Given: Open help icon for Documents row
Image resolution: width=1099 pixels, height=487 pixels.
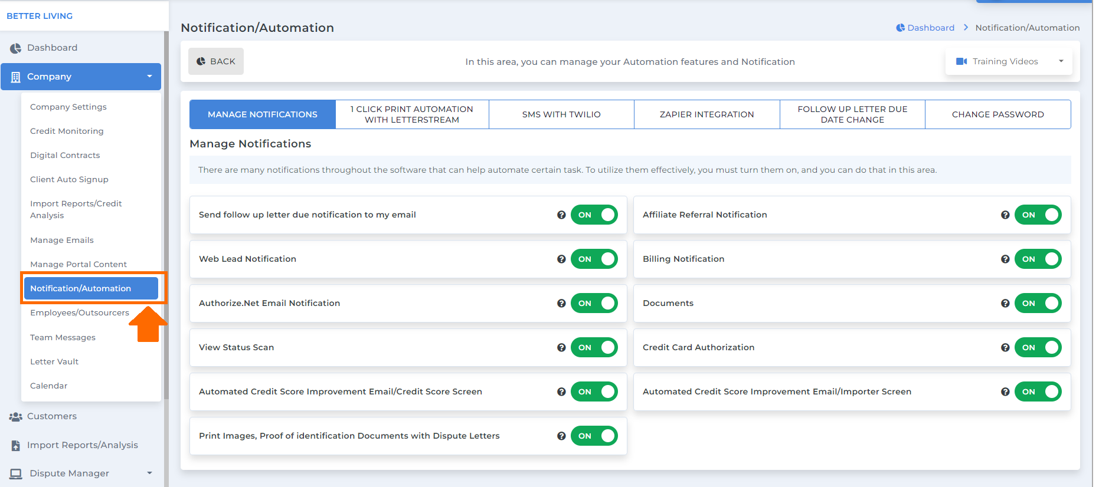Looking at the screenshot, I should click(x=1005, y=303).
